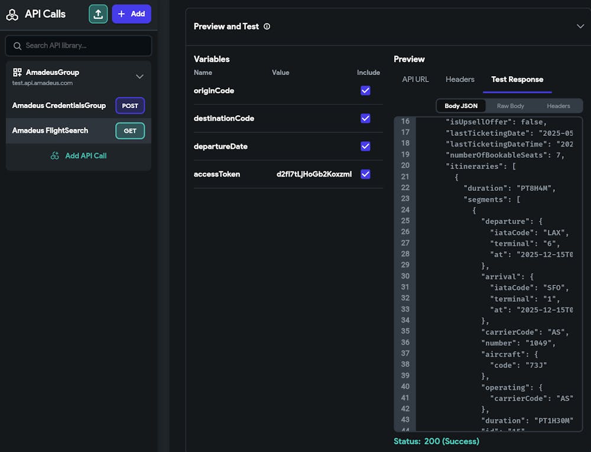Screen dimensions: 591x452
Task: Click the grid icon beside AmadeusGroup
Action: point(17,71)
